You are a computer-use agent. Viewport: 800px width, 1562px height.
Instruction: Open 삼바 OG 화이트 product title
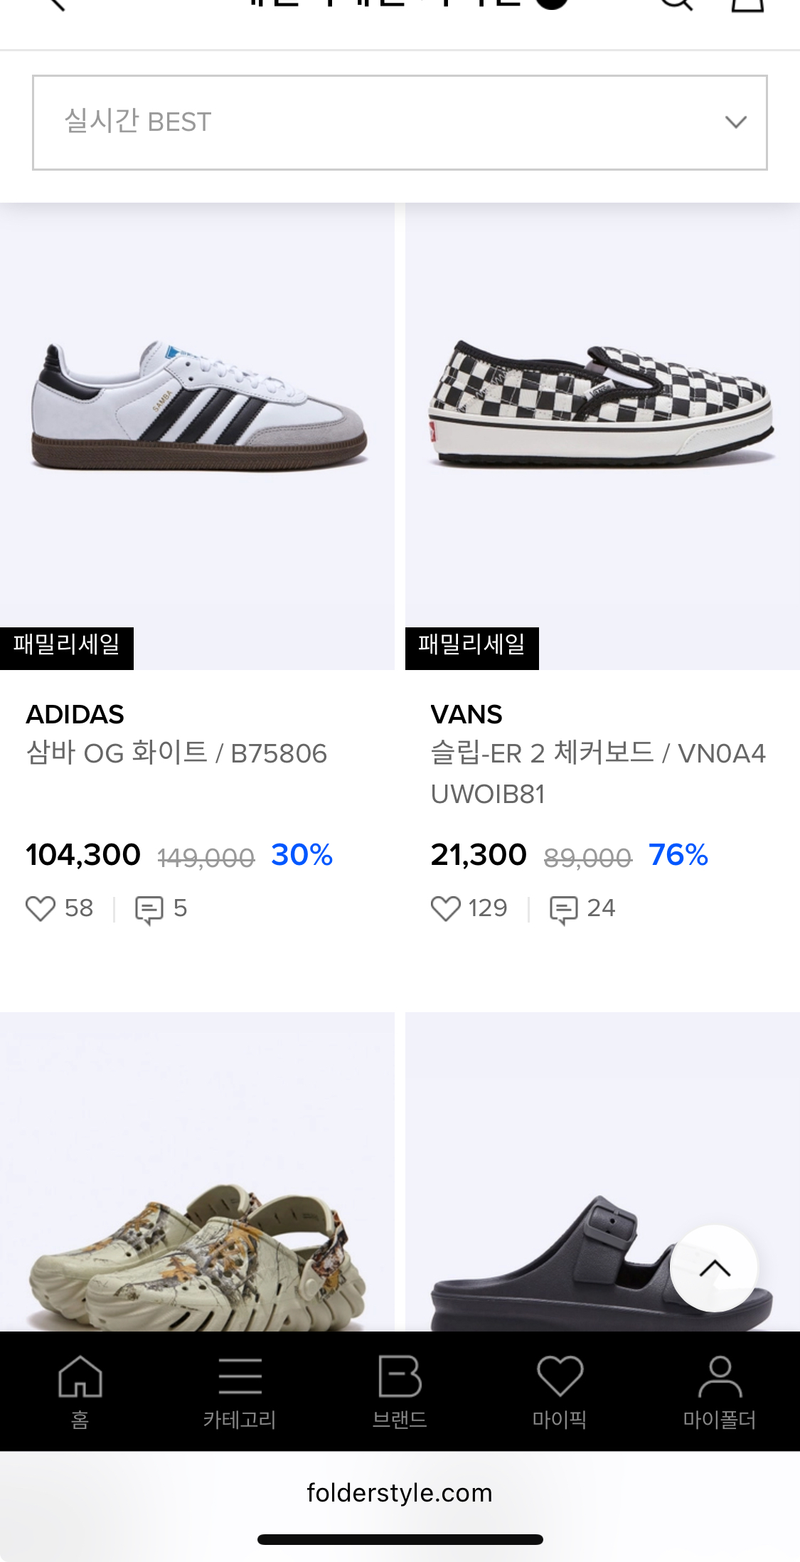(176, 753)
